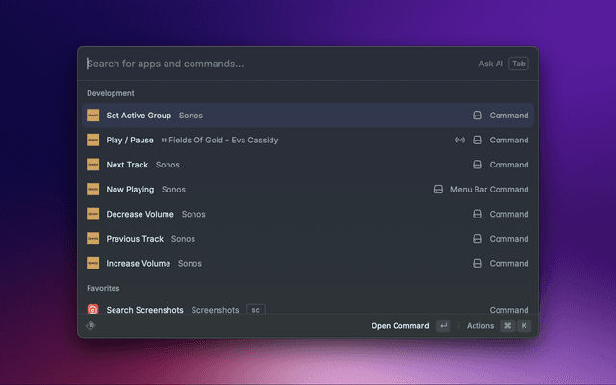The image size is (616, 385).
Task: Toggle playback with the Play / Pause command
Action: [130, 140]
